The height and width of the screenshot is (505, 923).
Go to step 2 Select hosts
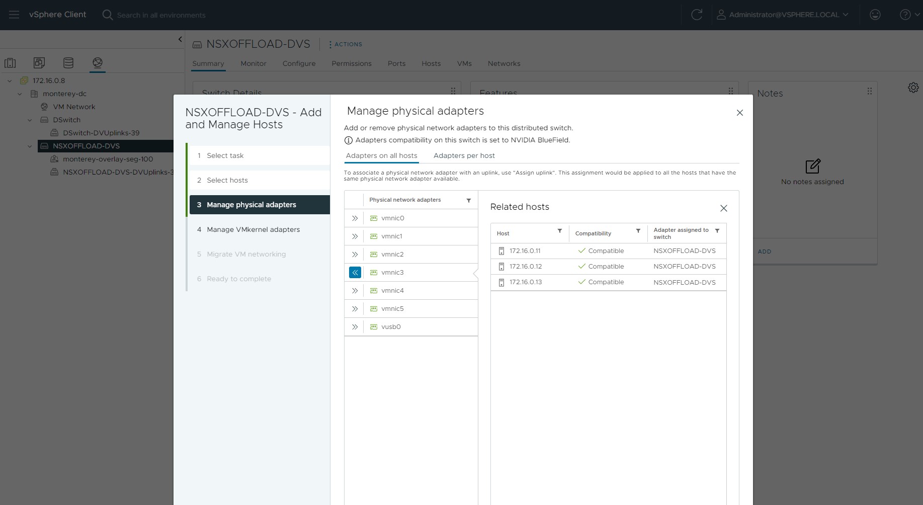(227, 180)
